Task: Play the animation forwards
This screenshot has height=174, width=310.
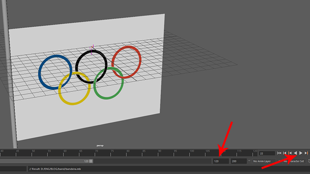Action: [301, 153]
